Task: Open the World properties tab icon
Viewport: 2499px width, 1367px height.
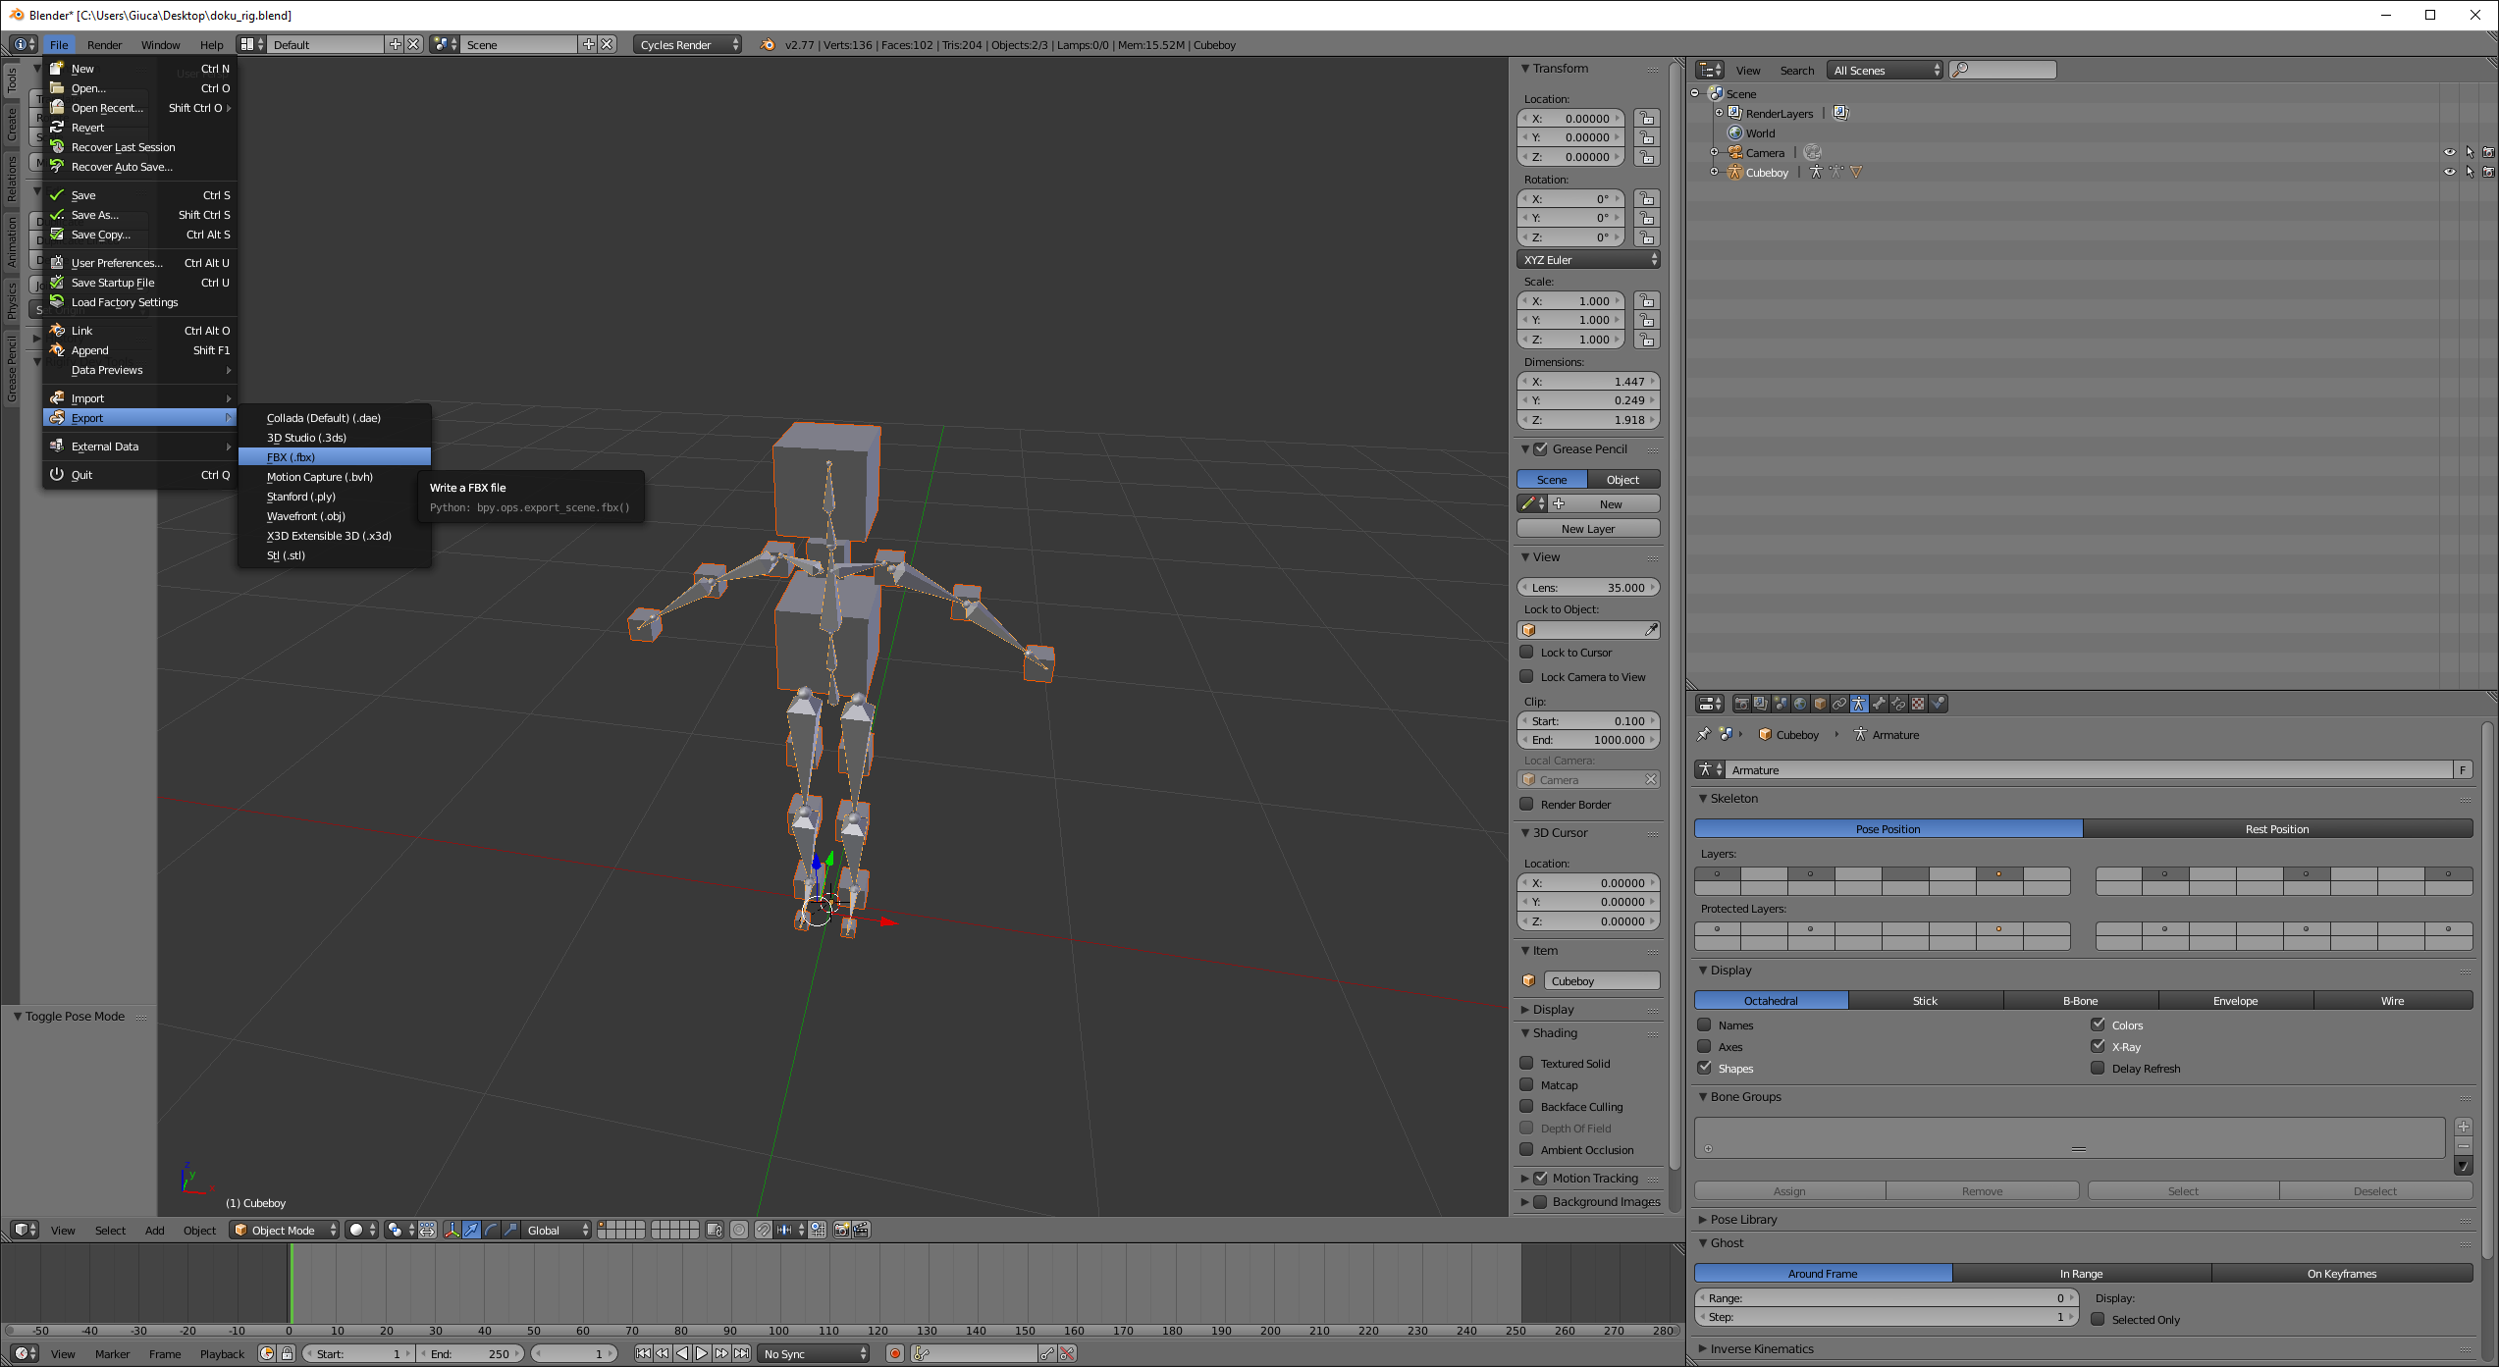Action: [1800, 704]
